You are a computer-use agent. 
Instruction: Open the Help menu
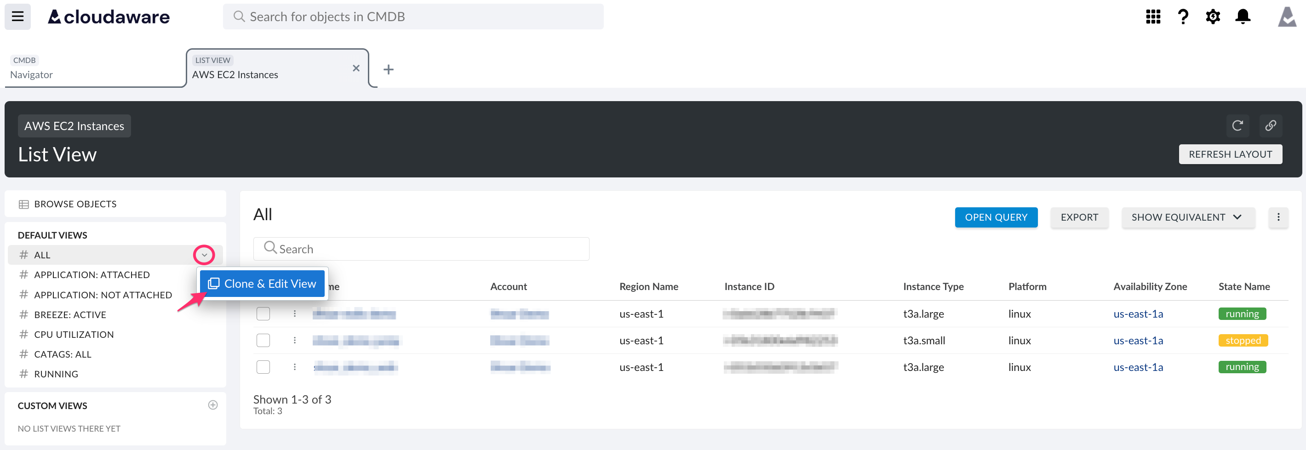coord(1183,16)
